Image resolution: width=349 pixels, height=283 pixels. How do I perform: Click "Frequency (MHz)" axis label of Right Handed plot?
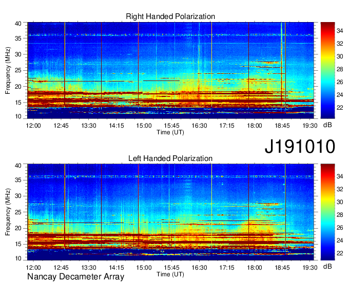point(8,70)
